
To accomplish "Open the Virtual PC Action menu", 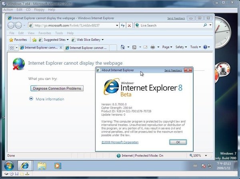I will pyautogui.click(x=8, y=10).
